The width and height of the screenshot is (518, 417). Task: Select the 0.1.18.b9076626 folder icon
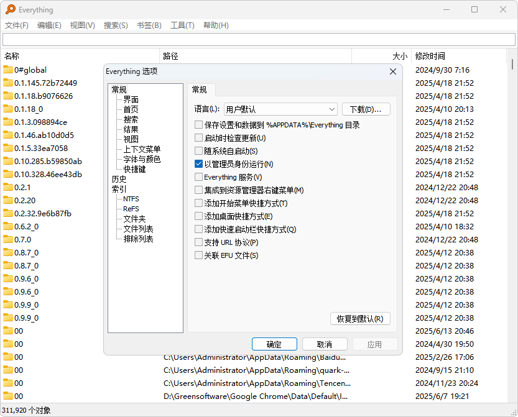[x=8, y=96]
